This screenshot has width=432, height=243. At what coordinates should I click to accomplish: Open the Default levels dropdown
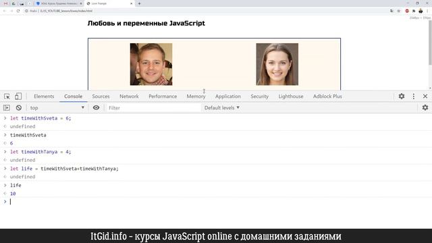[222, 108]
